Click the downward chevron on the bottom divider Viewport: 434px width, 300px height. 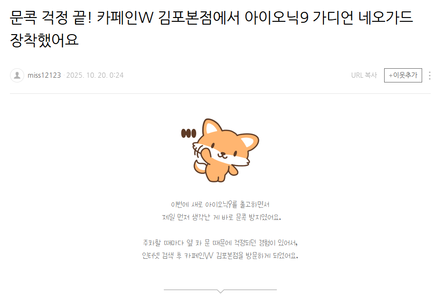point(220,291)
